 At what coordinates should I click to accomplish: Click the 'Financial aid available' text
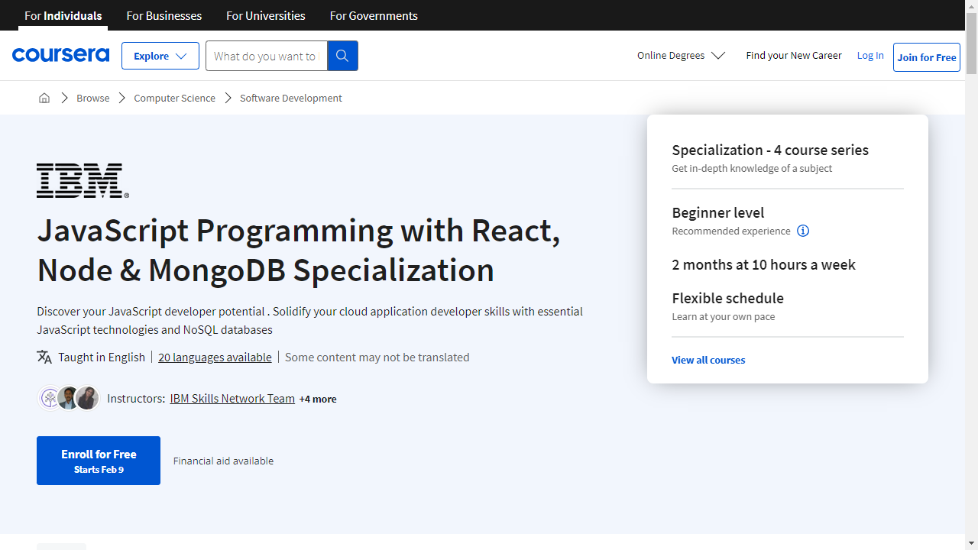[x=223, y=461]
